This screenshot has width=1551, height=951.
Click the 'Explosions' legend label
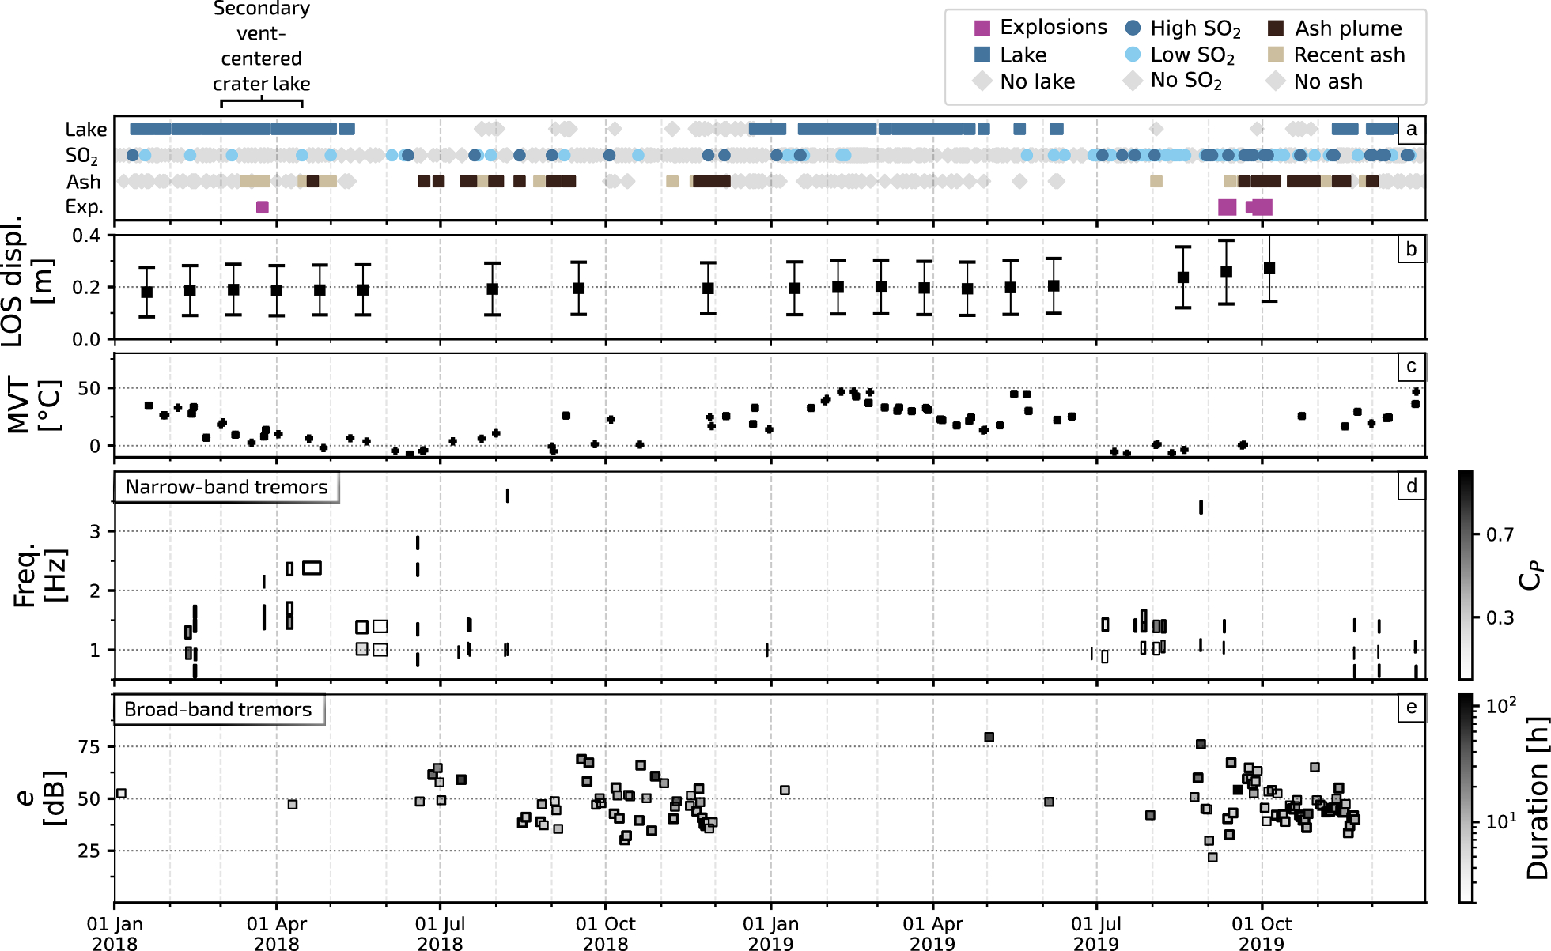pyautogui.click(x=1054, y=28)
